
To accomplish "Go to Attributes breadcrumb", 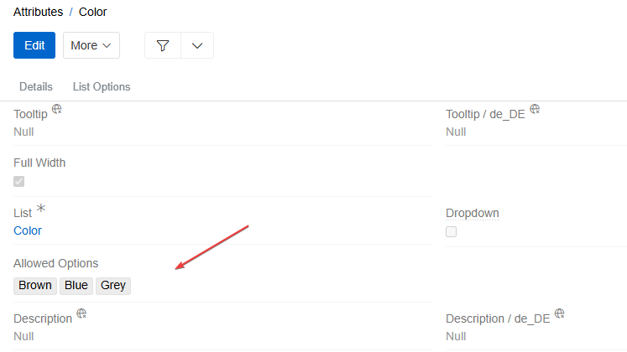I will pyautogui.click(x=39, y=12).
